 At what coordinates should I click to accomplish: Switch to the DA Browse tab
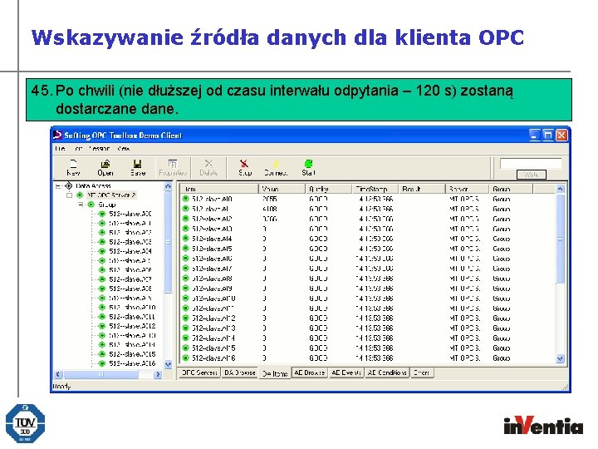pos(240,373)
